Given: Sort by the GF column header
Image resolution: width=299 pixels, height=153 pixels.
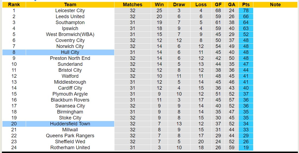Looking at the screenshot, I should point(218,5).
